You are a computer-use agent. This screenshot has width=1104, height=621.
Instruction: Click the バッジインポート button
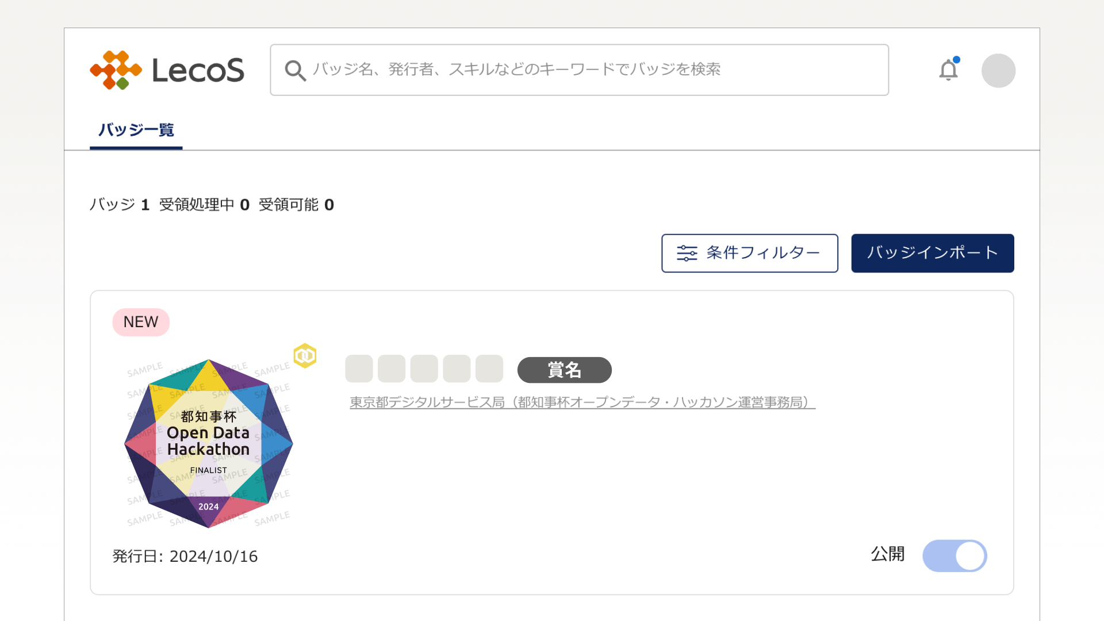[x=932, y=253]
